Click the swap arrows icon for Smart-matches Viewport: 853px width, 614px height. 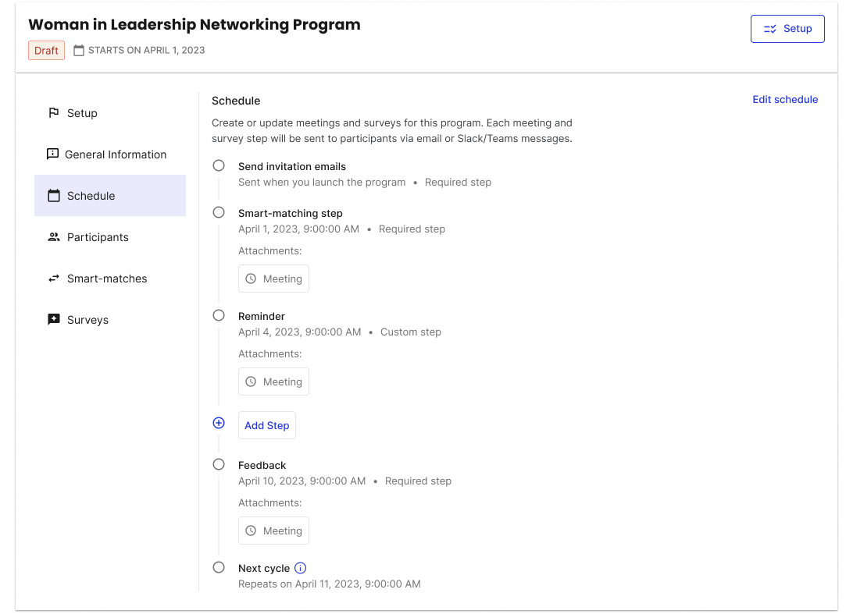[x=53, y=279]
